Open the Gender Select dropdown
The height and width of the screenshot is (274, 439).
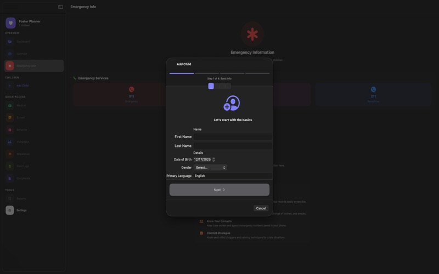[x=210, y=168]
